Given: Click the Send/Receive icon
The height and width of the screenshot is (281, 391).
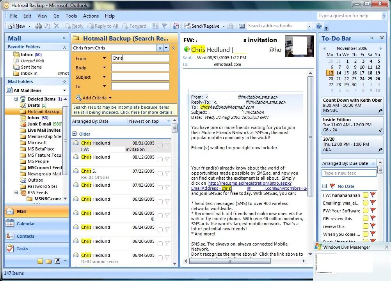Looking at the screenshot, I should click(187, 26).
